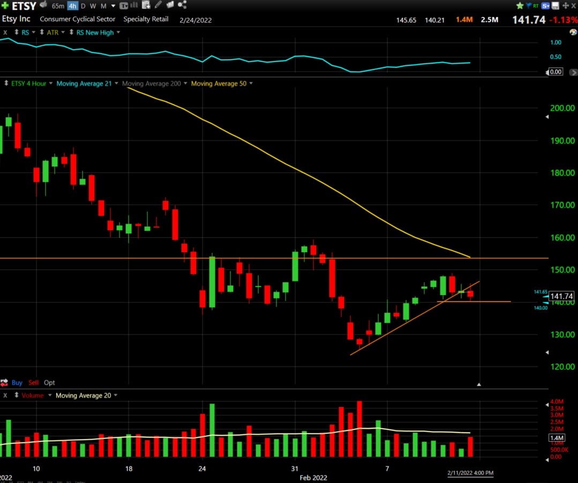Open the ATR indicator dropdown arrow
Image resolution: width=578 pixels, height=483 pixels.
click(63, 32)
